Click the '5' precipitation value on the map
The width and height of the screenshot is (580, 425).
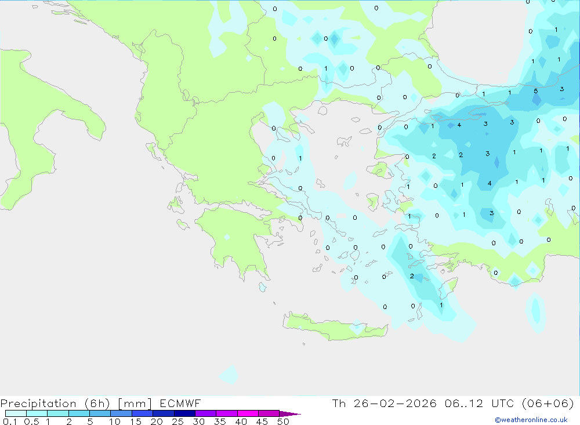[535, 91]
